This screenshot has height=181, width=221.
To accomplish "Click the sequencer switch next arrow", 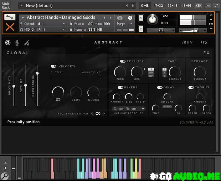I will (x=104, y=114).
